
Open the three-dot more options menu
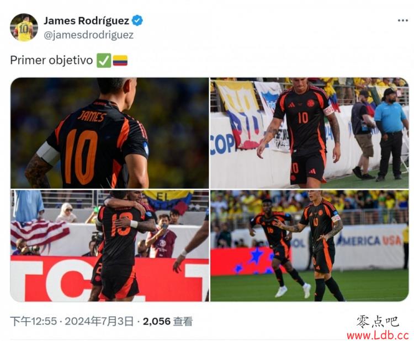point(402,20)
